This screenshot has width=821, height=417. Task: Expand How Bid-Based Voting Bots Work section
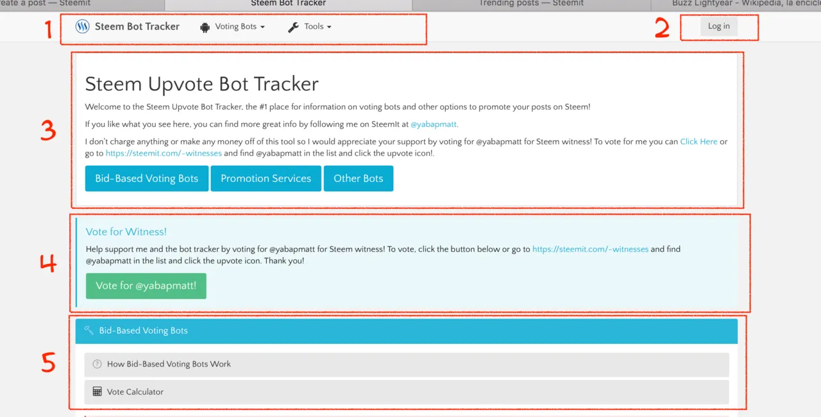pos(407,364)
